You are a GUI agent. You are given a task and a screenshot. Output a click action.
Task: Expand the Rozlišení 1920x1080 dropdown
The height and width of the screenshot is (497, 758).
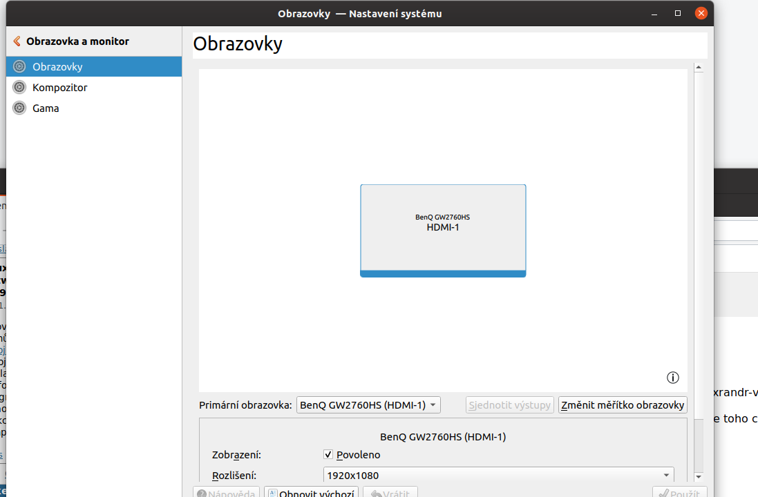[x=498, y=476]
